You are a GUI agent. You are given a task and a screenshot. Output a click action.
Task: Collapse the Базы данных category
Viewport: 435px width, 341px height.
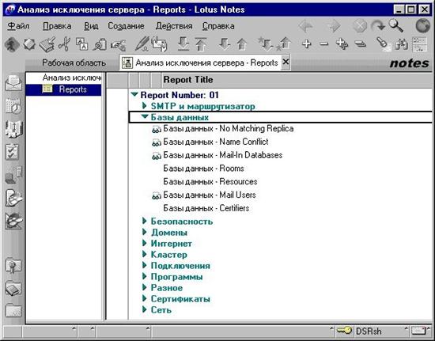pyautogui.click(x=145, y=117)
